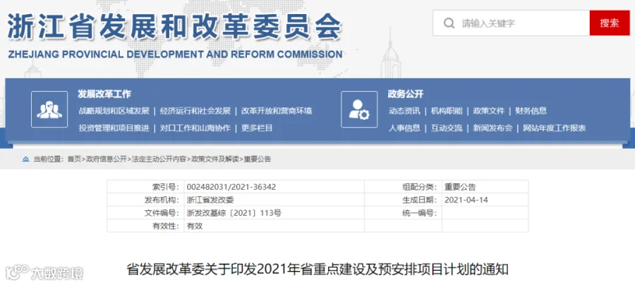
Task: Open 动态资讯 link
Action: [404, 111]
